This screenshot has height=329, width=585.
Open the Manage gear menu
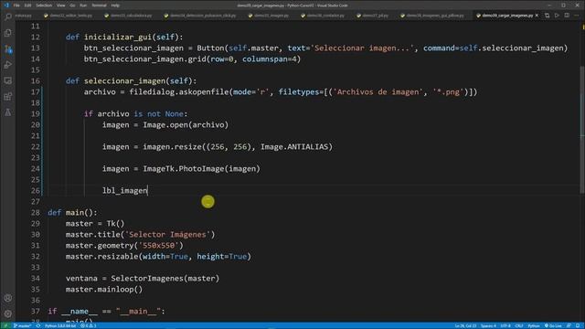pos(8,313)
